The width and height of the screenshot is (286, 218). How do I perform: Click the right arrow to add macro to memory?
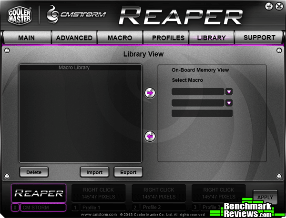coord(150,93)
